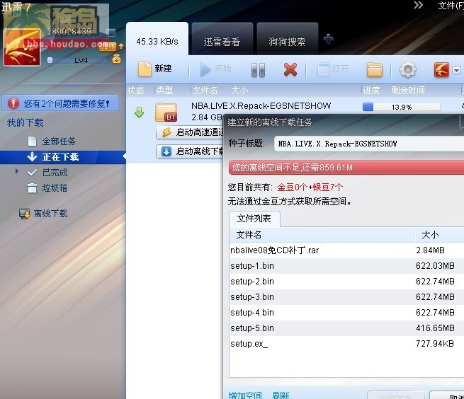This screenshot has height=399, width=464.
Task: Switch to the 迅雷看看 tab
Action: coord(222,40)
